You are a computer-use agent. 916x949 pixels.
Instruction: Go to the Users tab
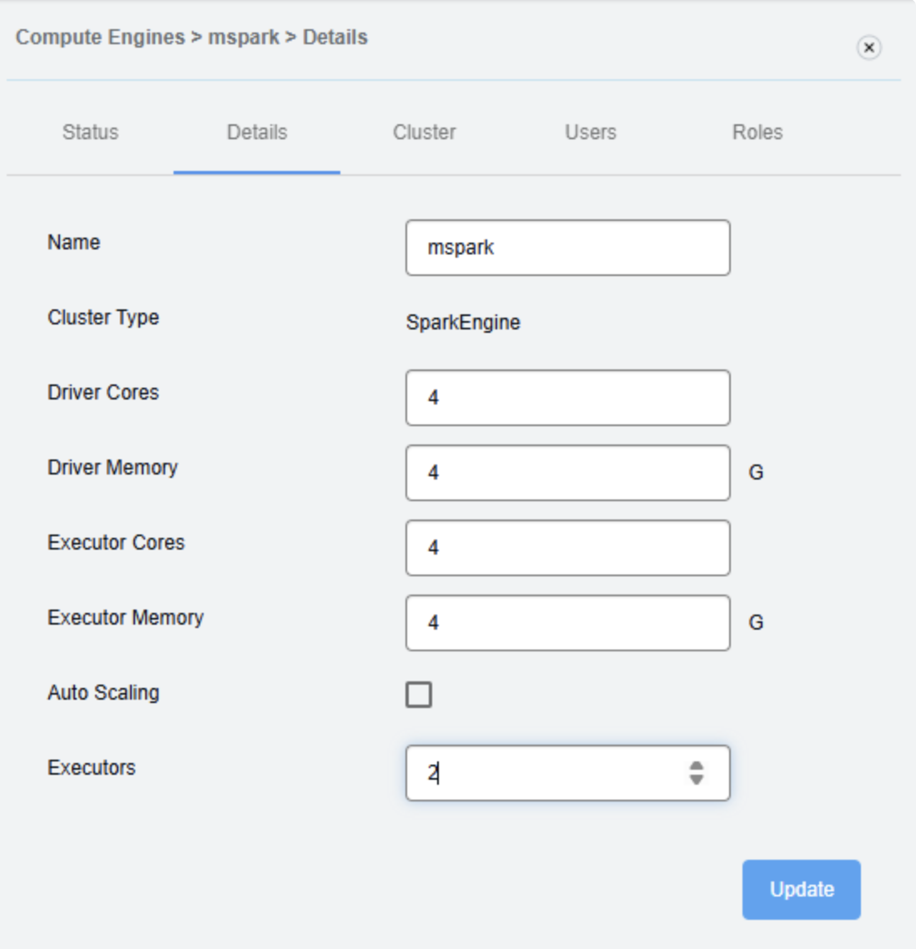[x=591, y=133]
